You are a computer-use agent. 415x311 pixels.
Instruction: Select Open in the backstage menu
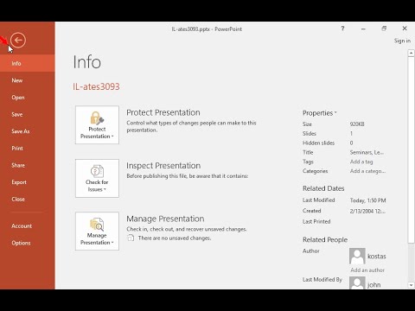pyautogui.click(x=28, y=98)
